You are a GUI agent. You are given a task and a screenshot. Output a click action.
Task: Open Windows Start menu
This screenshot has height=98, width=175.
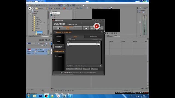[29, 96]
